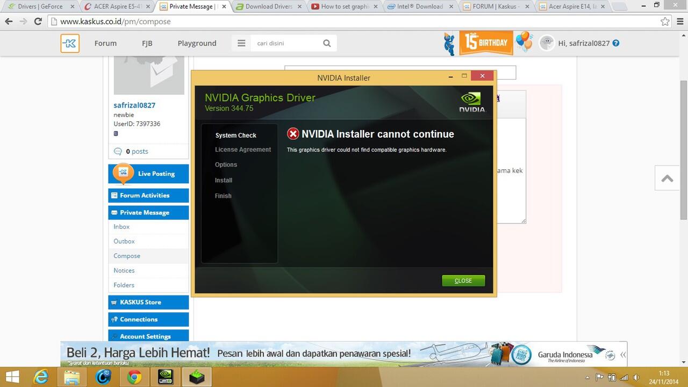Open the Inbox folder
The image size is (688, 387).
coord(121,227)
